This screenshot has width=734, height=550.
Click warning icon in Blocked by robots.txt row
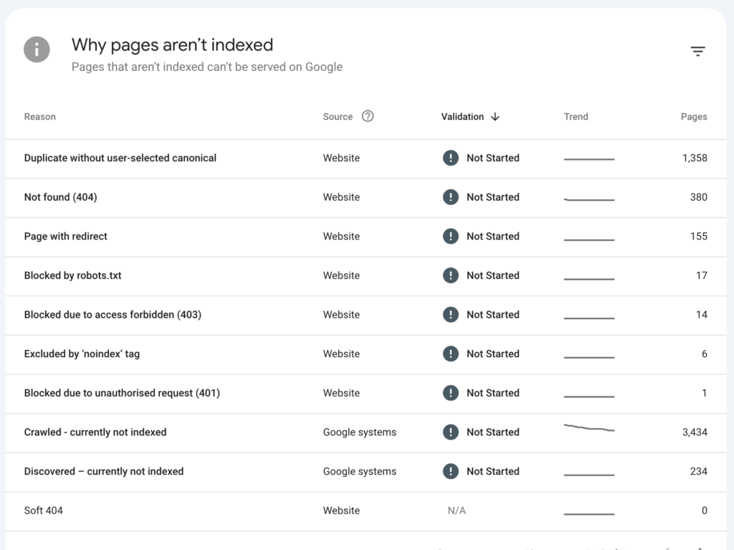pyautogui.click(x=450, y=275)
